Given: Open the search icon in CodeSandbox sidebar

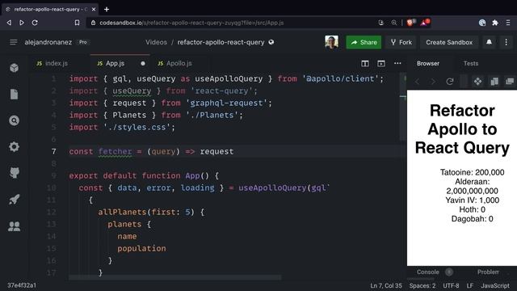Looking at the screenshot, I should [x=15, y=120].
